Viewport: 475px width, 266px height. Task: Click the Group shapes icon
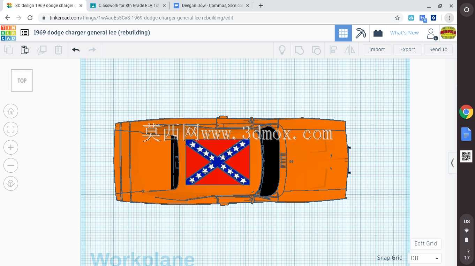tap(299, 50)
